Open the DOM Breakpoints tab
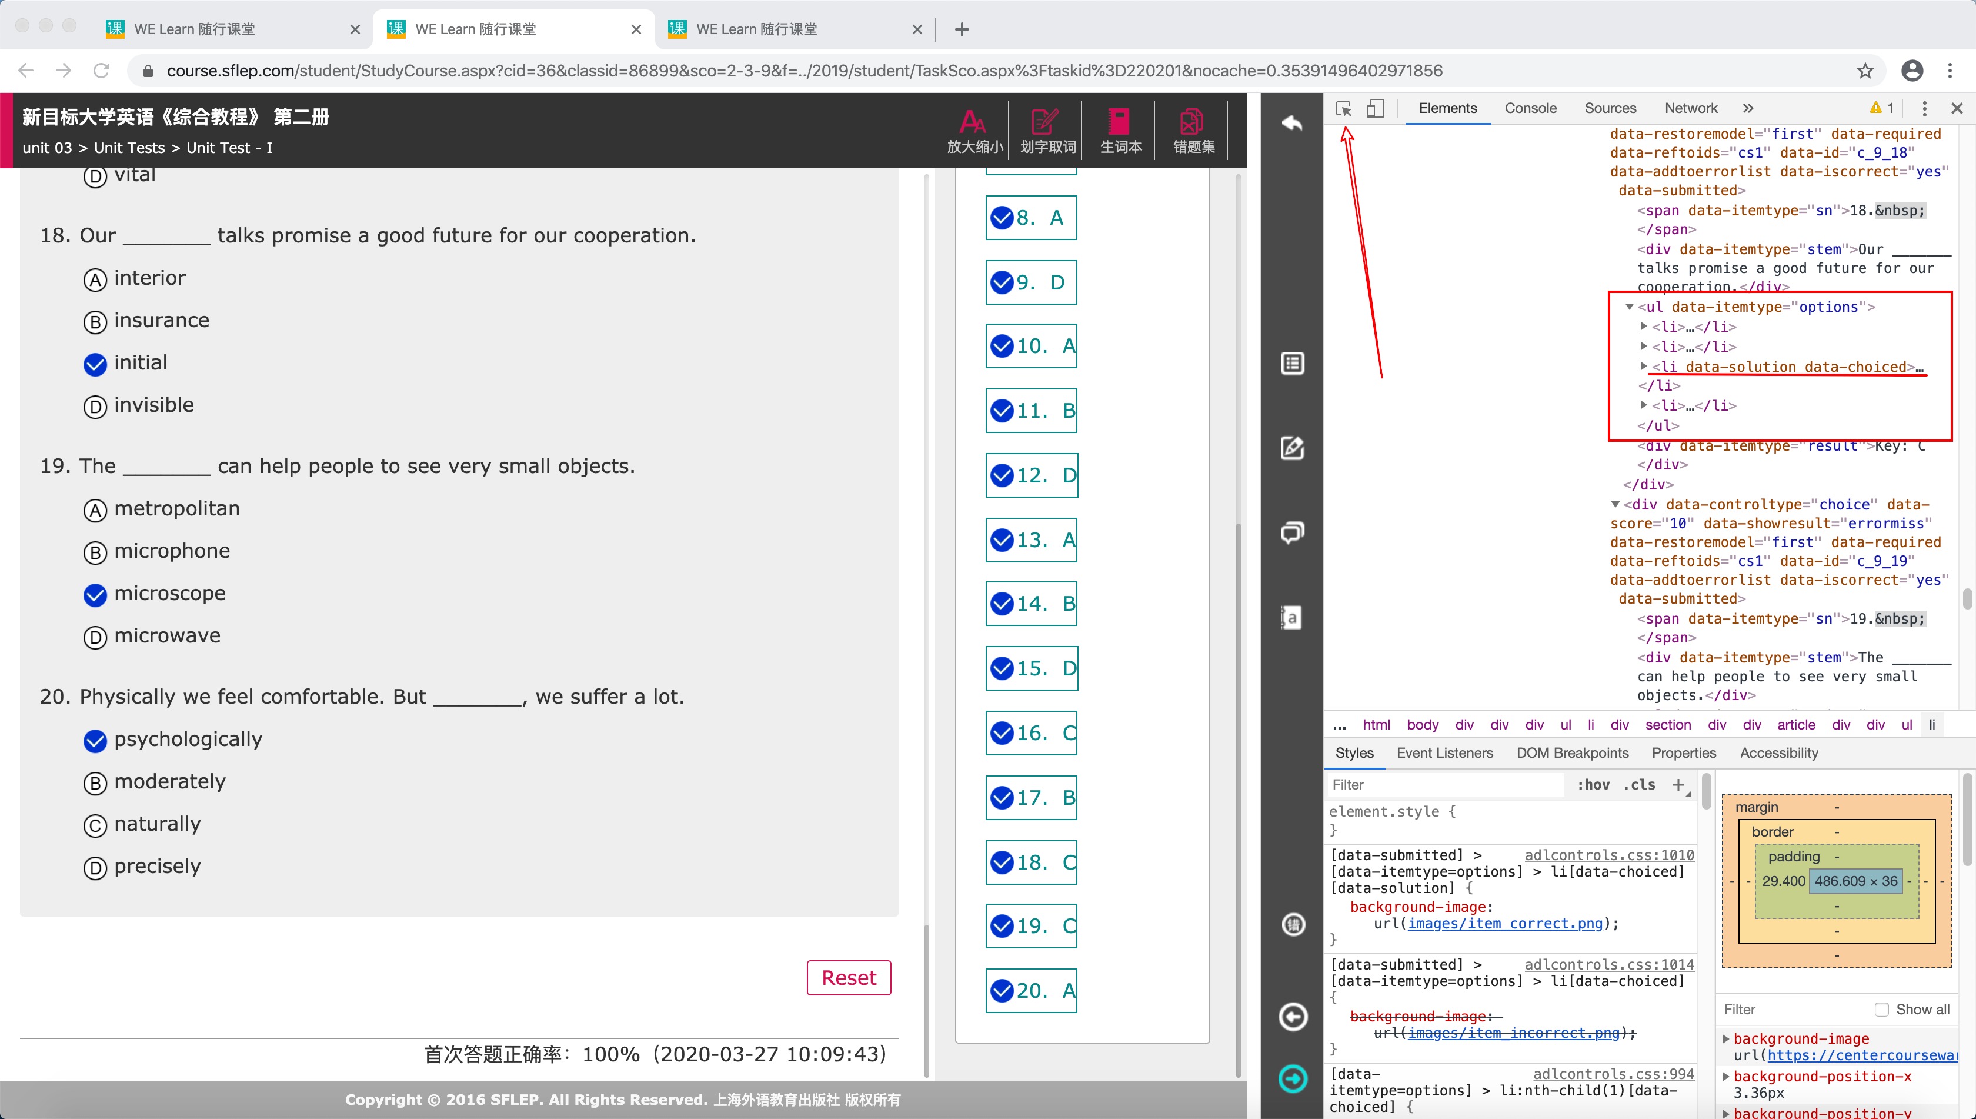Image resolution: width=1976 pixels, height=1119 pixels. click(x=1572, y=753)
